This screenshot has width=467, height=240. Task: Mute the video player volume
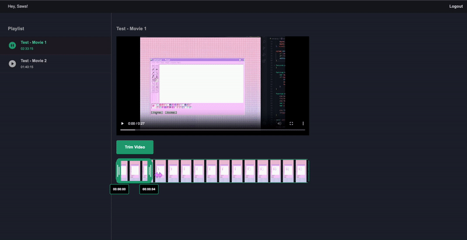[x=279, y=124]
